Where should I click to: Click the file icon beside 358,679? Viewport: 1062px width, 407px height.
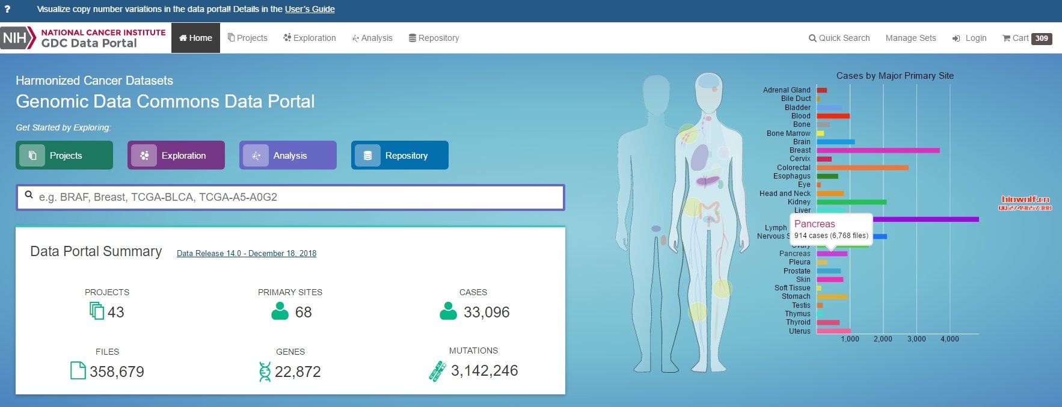(78, 370)
